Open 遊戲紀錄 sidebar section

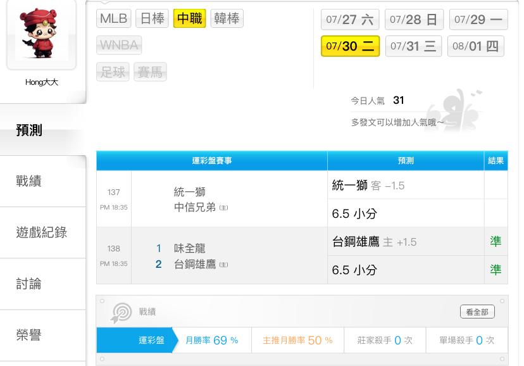coord(43,232)
